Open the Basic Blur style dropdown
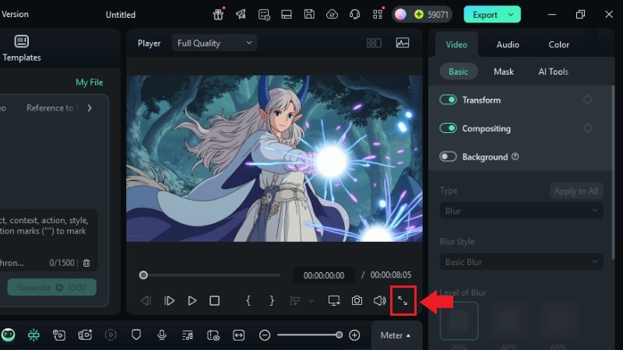Image resolution: width=623 pixels, height=350 pixels. pyautogui.click(x=521, y=262)
